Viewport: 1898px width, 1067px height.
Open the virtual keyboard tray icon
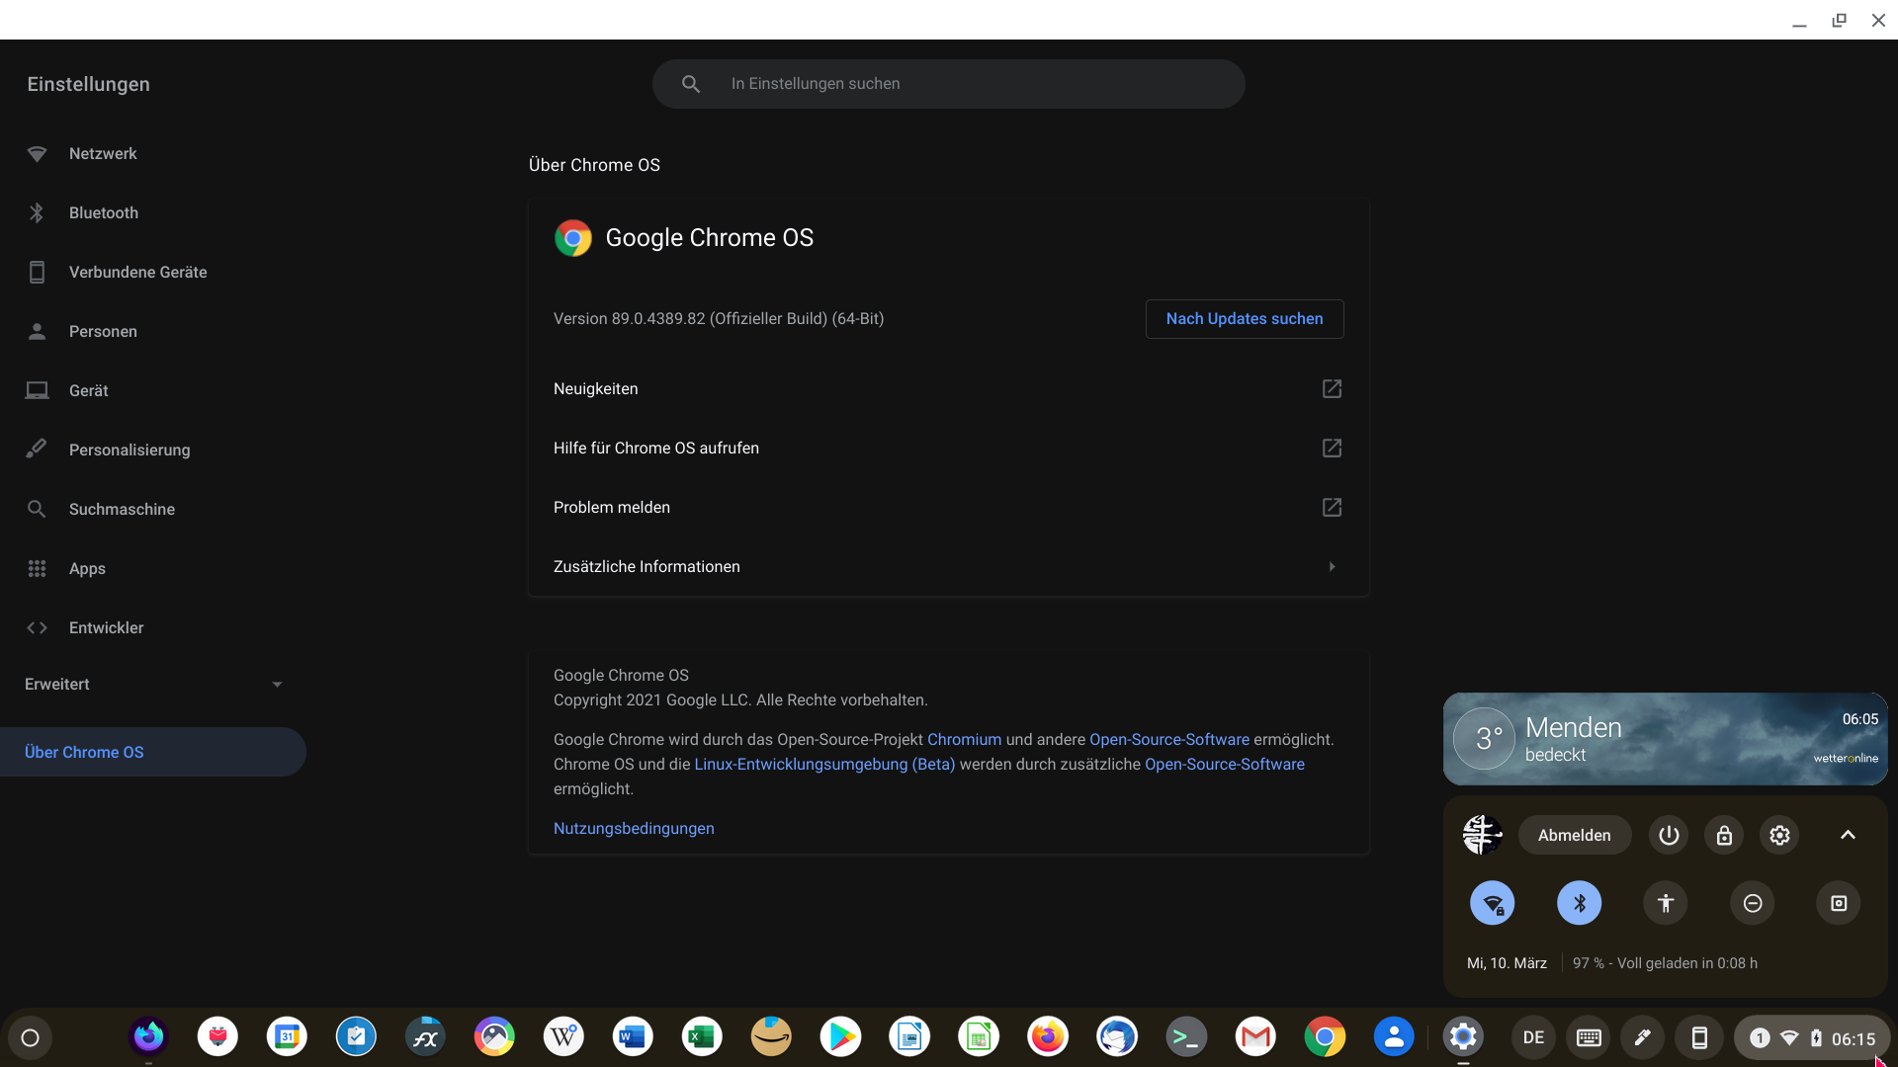[x=1589, y=1037]
